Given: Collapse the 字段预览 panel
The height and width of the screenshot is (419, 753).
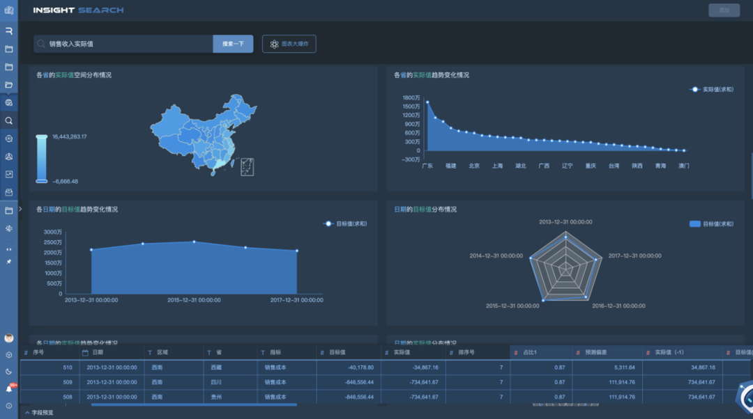Looking at the screenshot, I should click(x=38, y=413).
